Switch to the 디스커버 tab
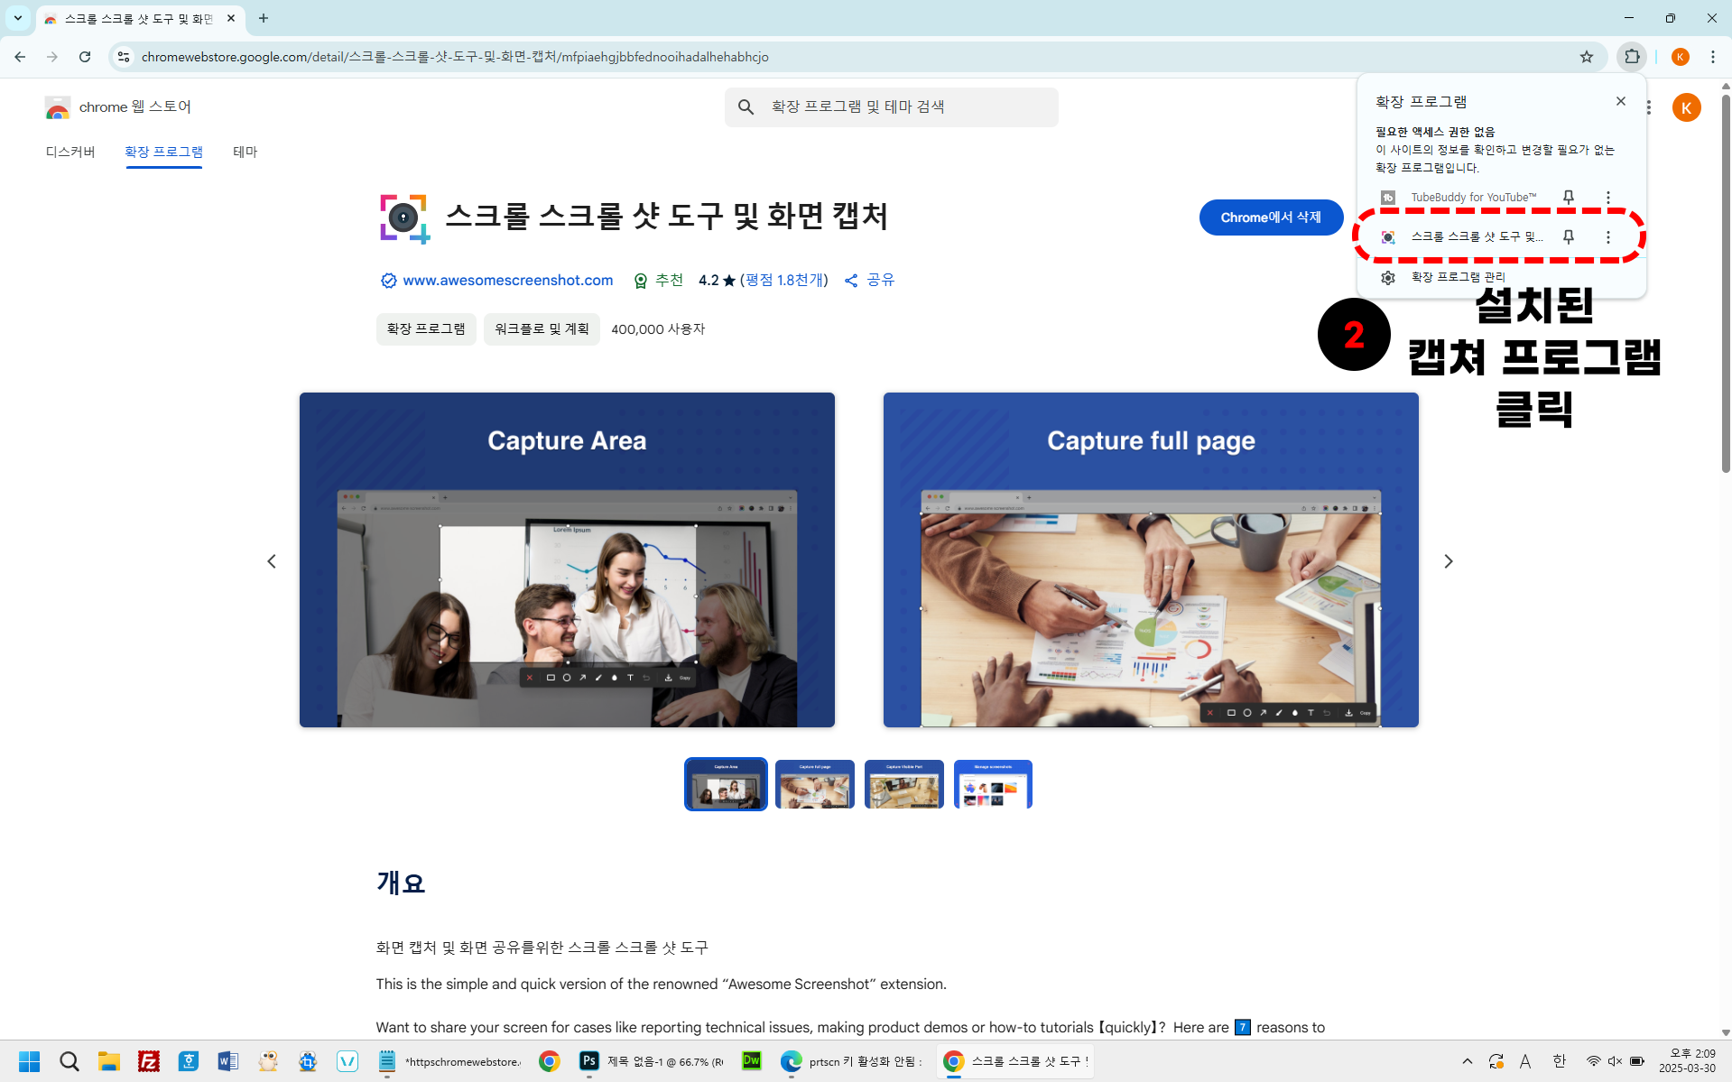 (x=70, y=152)
